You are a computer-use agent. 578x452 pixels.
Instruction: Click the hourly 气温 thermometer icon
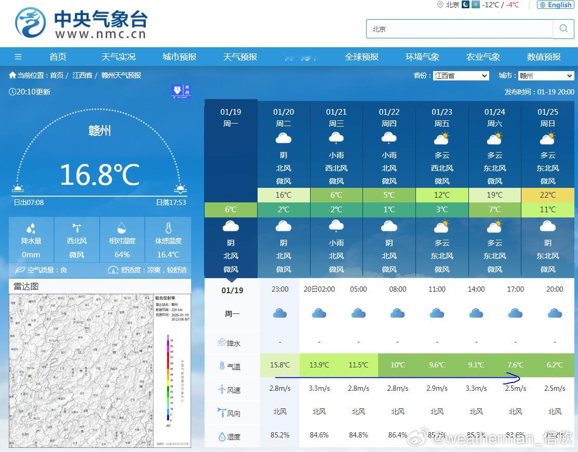(222, 366)
